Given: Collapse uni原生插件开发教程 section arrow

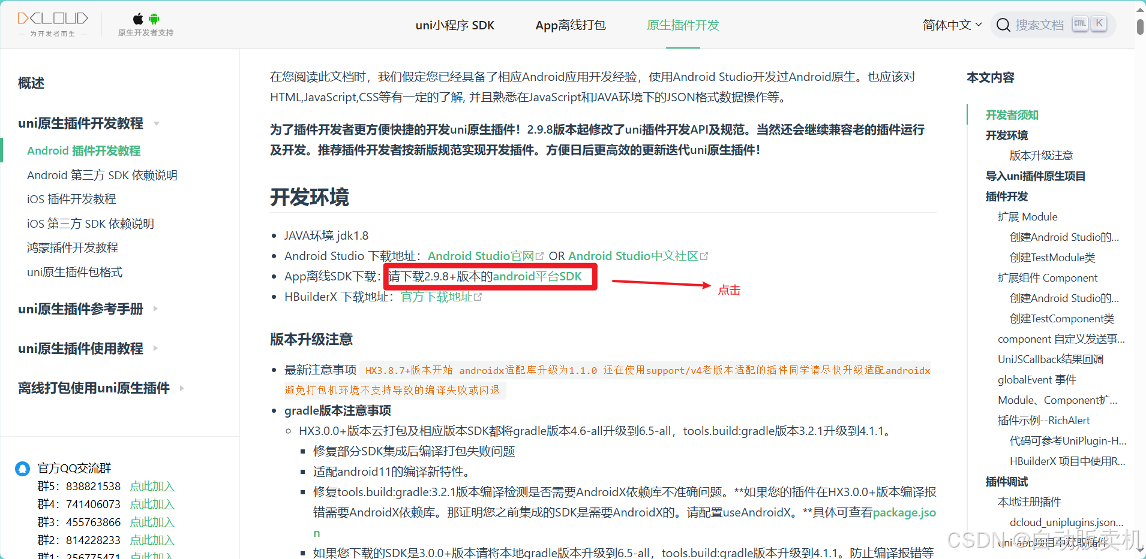Looking at the screenshot, I should pyautogui.click(x=157, y=123).
